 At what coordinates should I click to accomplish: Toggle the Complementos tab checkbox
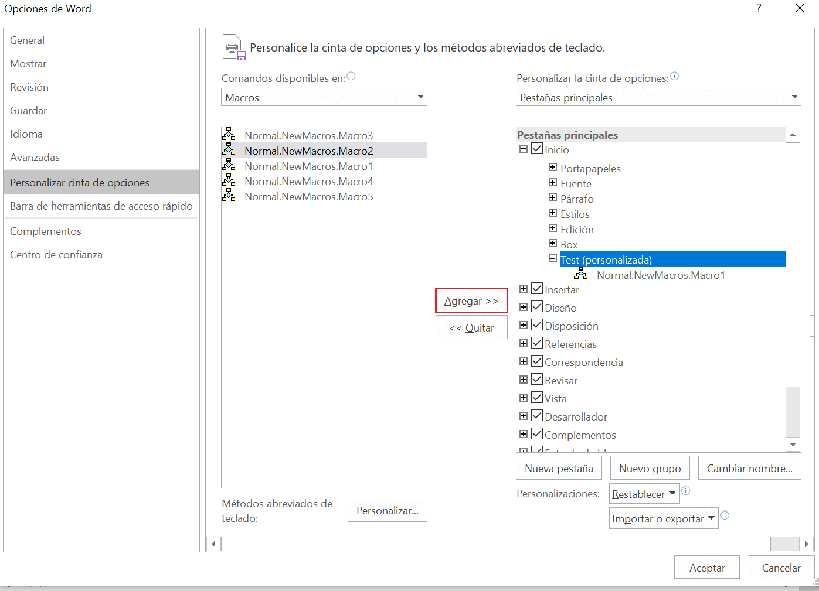coord(537,434)
